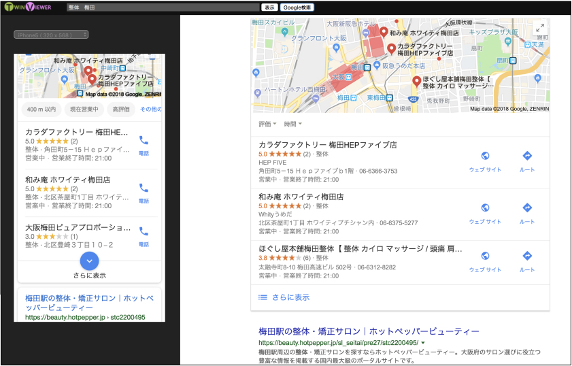Click mobile map thumbnail

point(89,76)
